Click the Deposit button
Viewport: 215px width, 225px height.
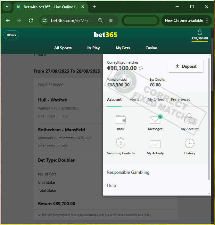pos(186,66)
